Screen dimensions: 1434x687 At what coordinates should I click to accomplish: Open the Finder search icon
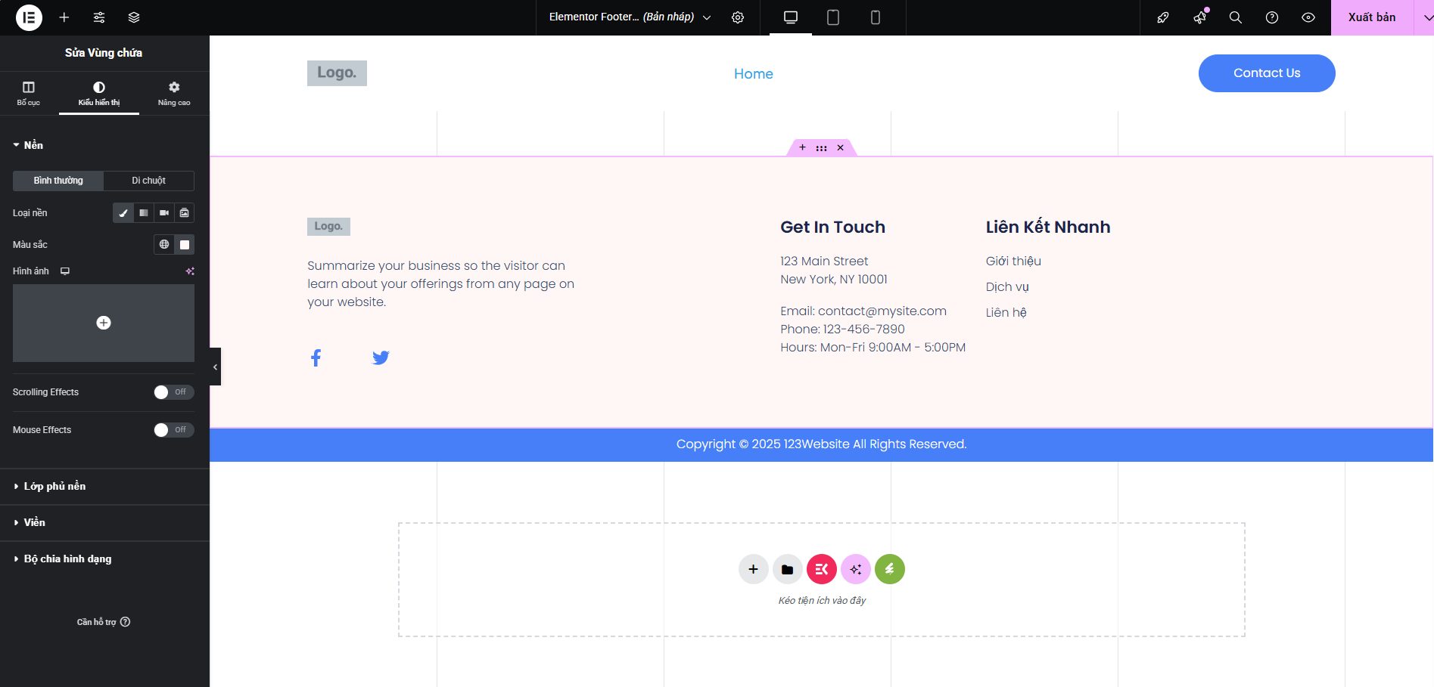[x=1236, y=17]
